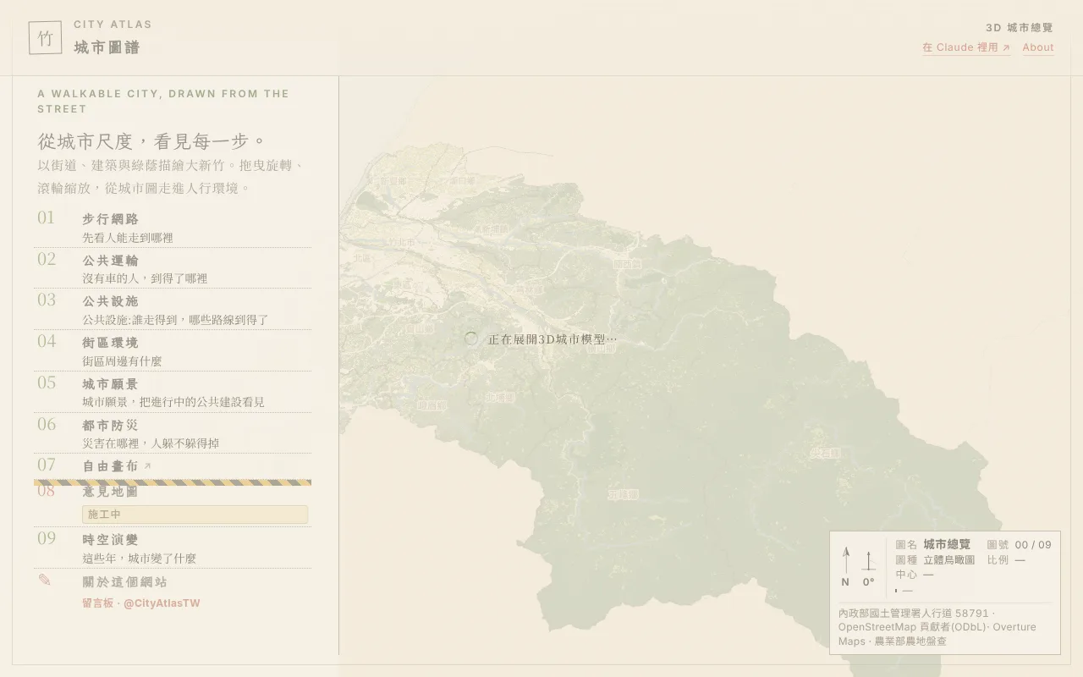The height and width of the screenshot is (677, 1083).
Task: Select chapter 09 時空演變
Action: click(173, 548)
